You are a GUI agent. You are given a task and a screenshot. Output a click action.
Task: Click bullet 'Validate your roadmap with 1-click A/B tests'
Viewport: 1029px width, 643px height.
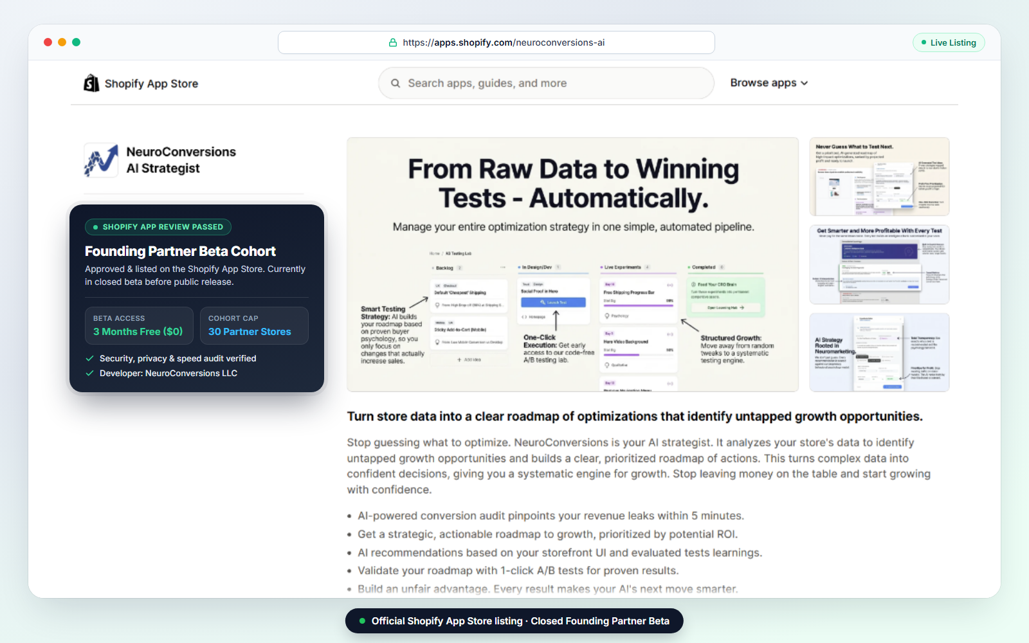[518, 570]
